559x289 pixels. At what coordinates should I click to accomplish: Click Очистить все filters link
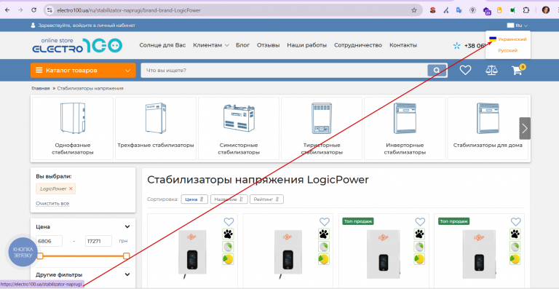pyautogui.click(x=52, y=204)
